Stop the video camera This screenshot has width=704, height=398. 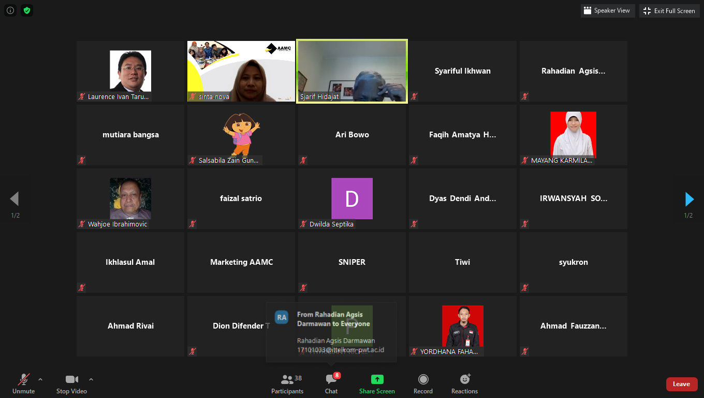71,384
